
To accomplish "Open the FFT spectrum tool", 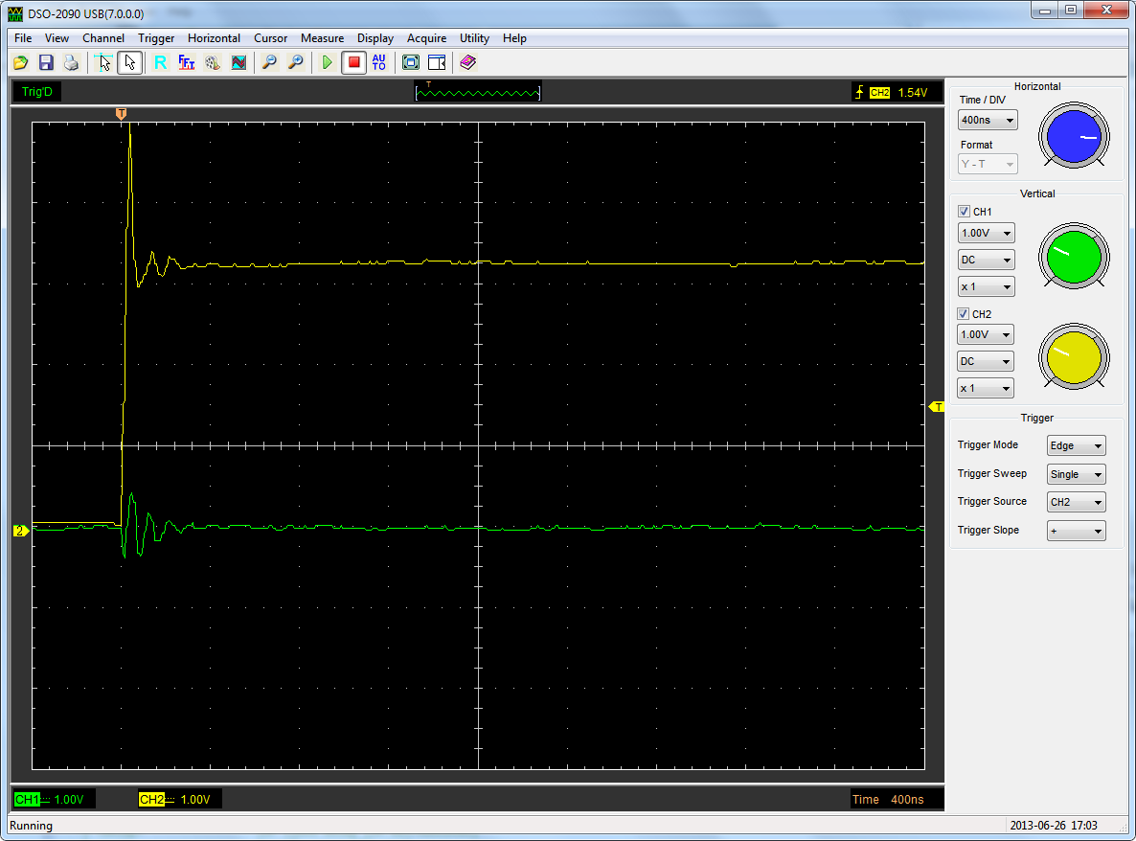I will point(186,63).
